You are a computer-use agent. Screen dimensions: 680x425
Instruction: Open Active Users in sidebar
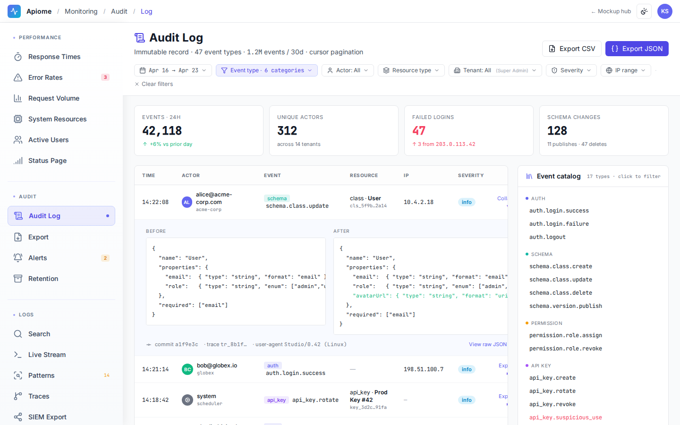(61, 140)
